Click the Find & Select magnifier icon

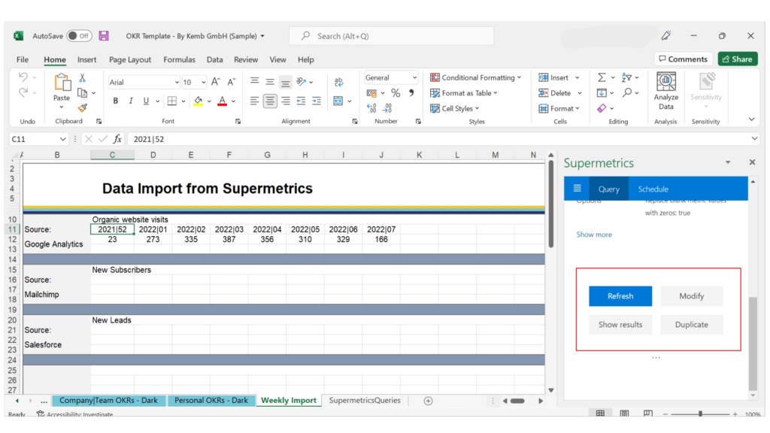(627, 92)
